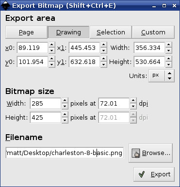Choose the Selection export area button
Screen dimensions: 180x187
(111, 32)
